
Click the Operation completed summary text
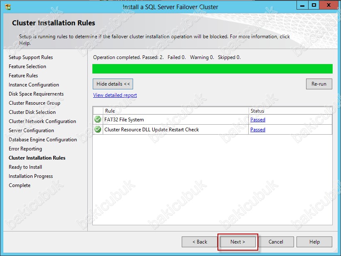tap(167, 57)
